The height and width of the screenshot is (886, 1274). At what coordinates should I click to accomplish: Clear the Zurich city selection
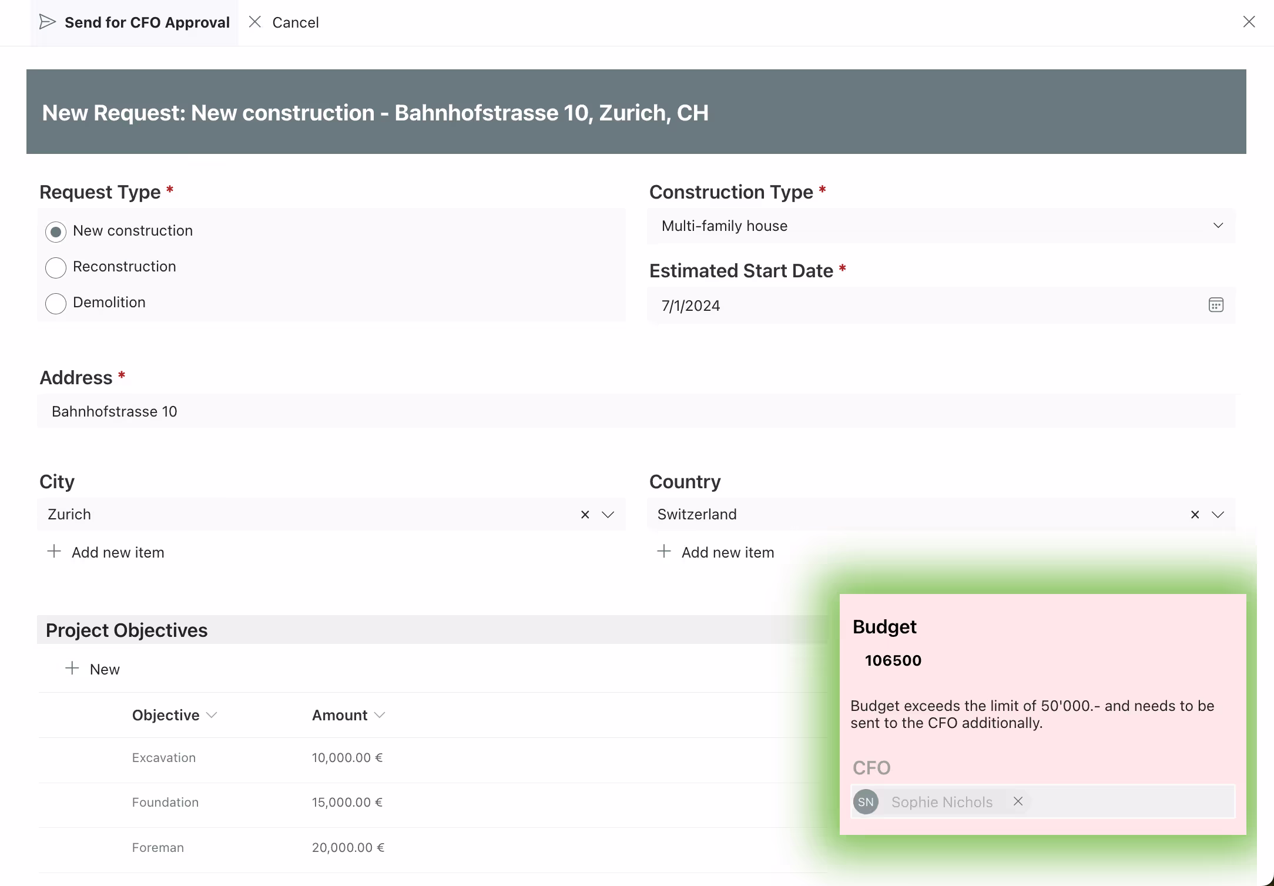585,515
